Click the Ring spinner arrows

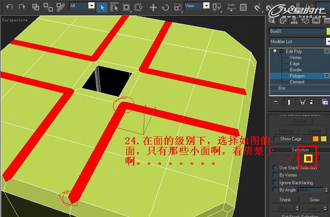coord(297,208)
